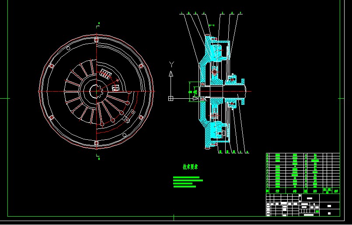
Task: Click the UCS origin square marker
Action: 171,98
